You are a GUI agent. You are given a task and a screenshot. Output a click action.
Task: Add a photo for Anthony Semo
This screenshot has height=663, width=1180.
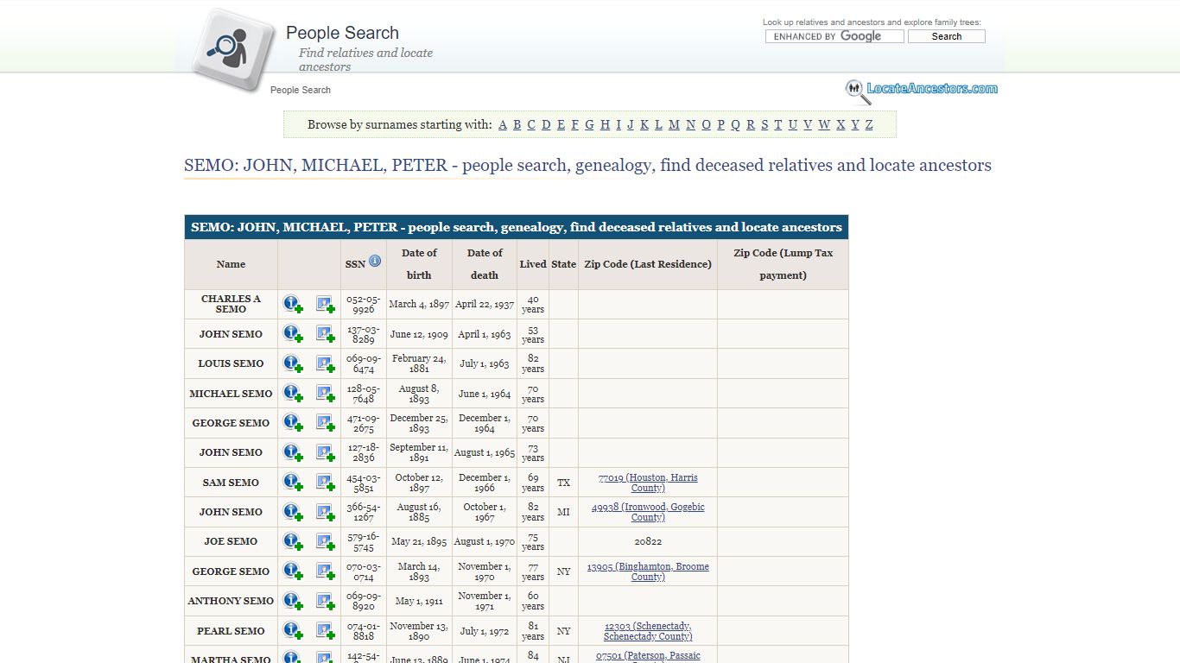(326, 601)
